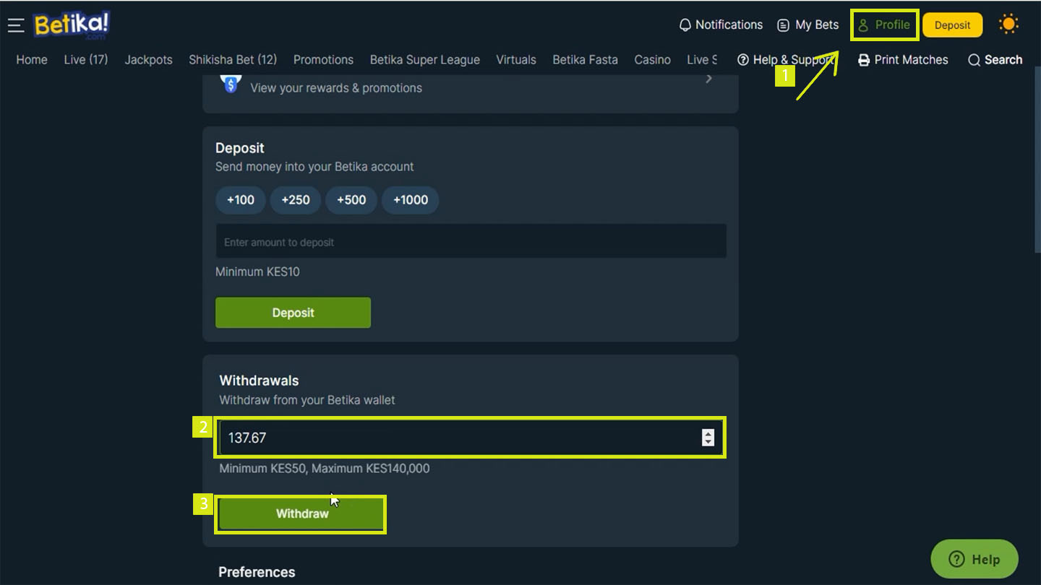1041x585 pixels.
Task: Open Virtuals section
Action: click(x=516, y=60)
